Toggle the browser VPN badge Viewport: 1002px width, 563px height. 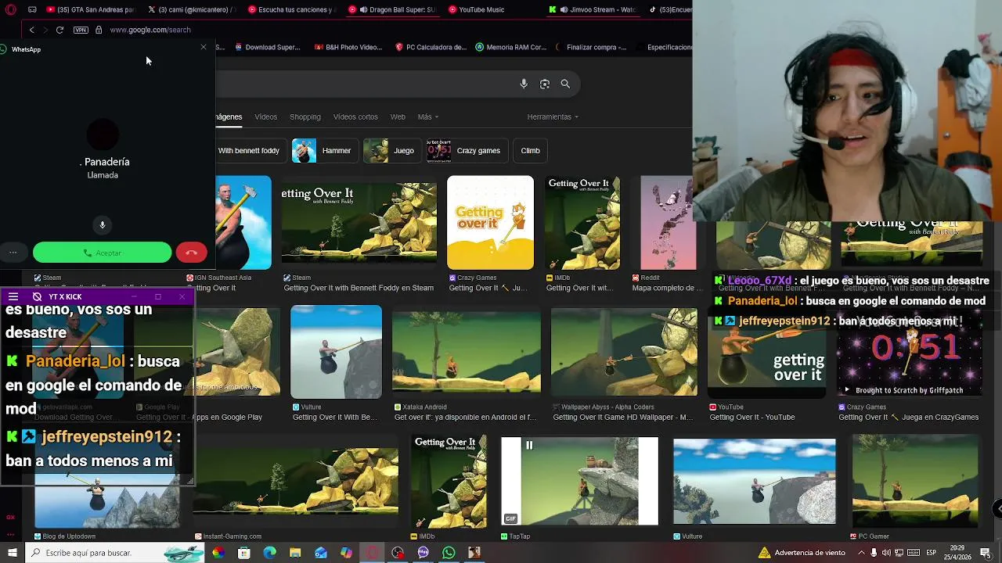pos(81,30)
